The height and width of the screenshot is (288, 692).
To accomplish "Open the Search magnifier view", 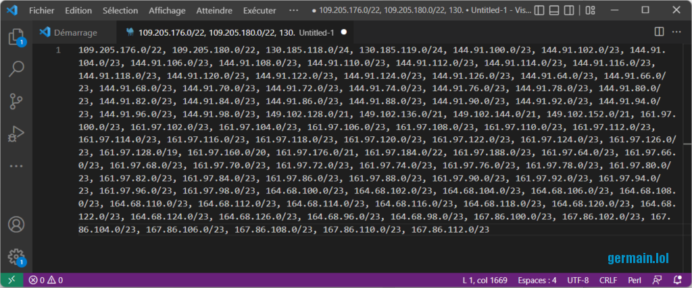I will tap(16, 68).
